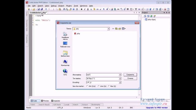Screen dimensions: 196x110
Task: Select the php file in dialog list
Action: [77, 34]
